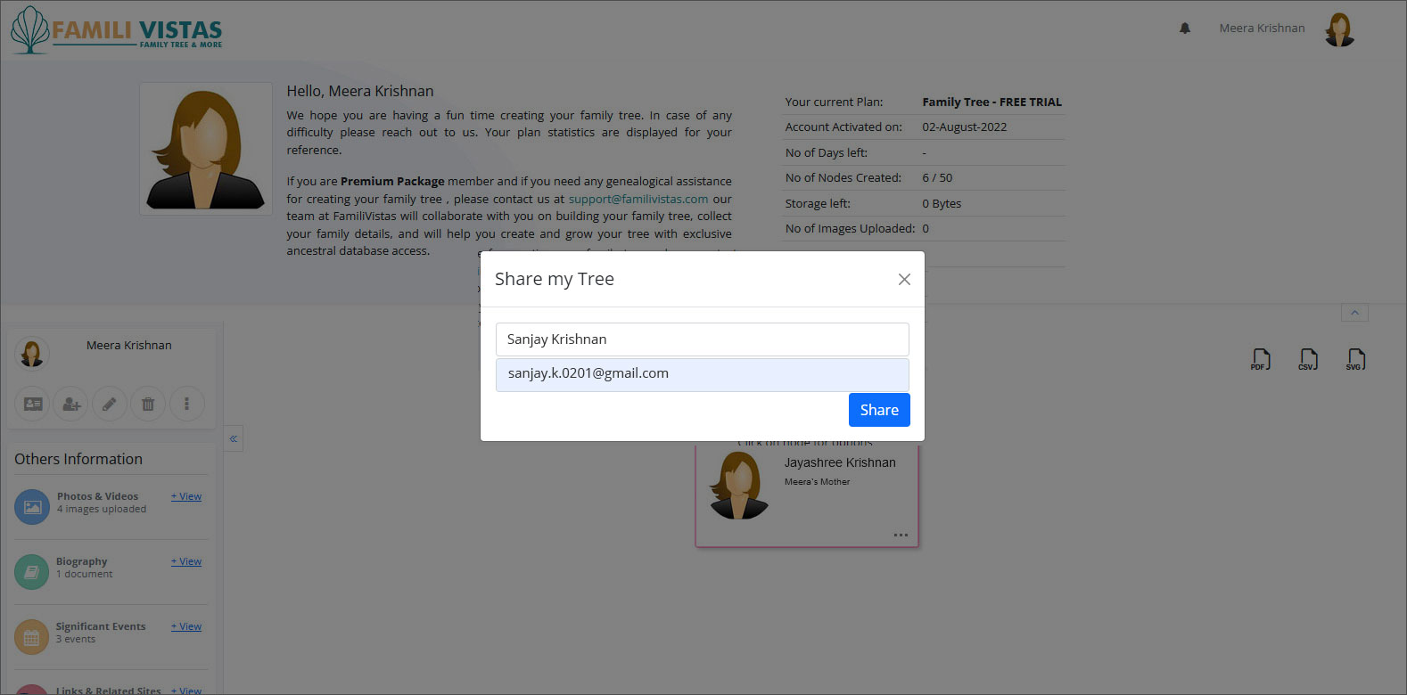Viewport: 1407px width, 695px height.
Task: Open the support@familivistas.com email link
Action: pos(638,199)
